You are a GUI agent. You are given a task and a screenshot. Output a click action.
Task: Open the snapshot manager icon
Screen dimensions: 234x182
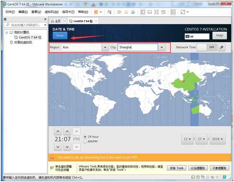[133, 12]
